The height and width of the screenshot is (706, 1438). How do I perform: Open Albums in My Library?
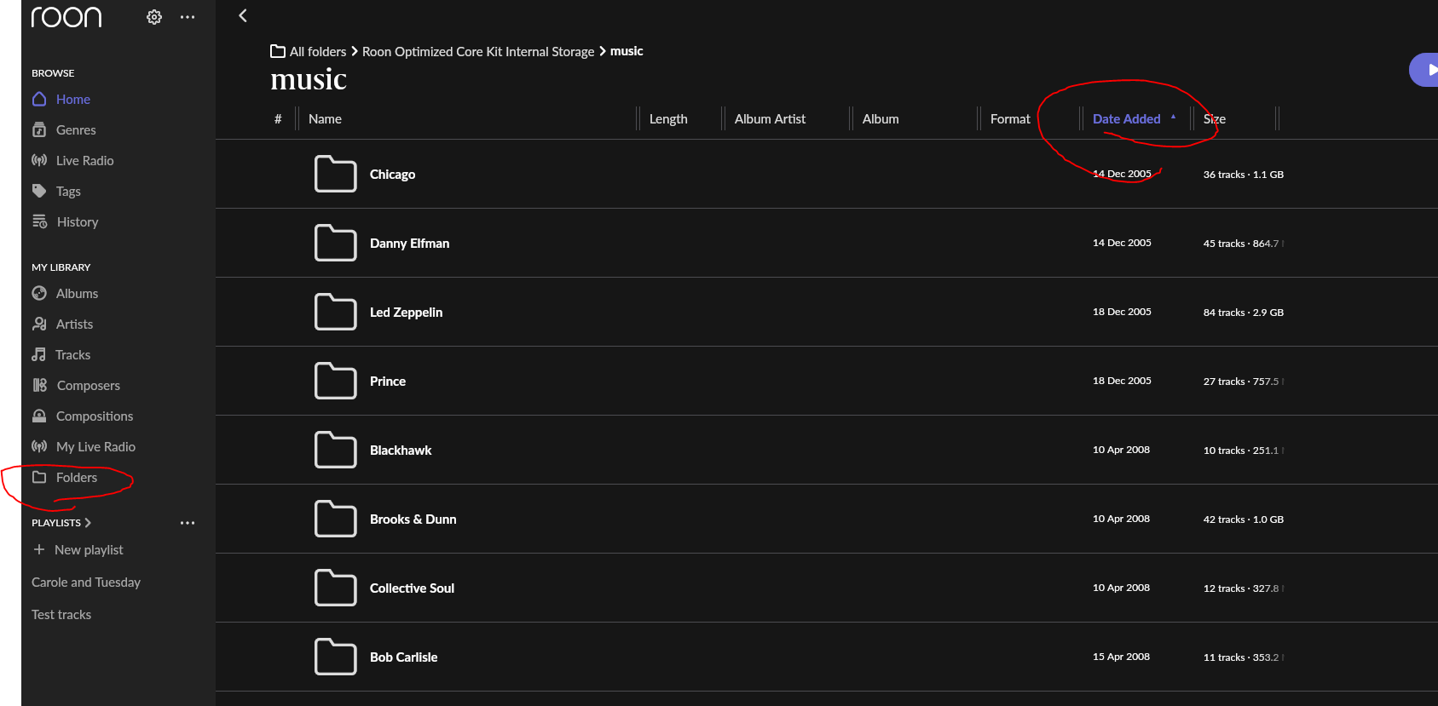pyautogui.click(x=77, y=294)
